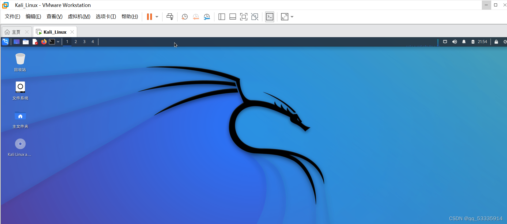The width and height of the screenshot is (507, 224).
Task: Open the 选项卡(T) menu
Action: coord(106,17)
